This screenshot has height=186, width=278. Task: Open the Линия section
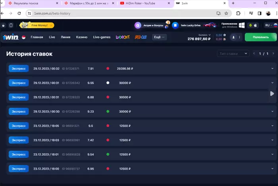[66, 37]
